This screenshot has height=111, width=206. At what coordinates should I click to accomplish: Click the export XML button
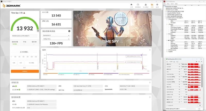click(x=31, y=63)
